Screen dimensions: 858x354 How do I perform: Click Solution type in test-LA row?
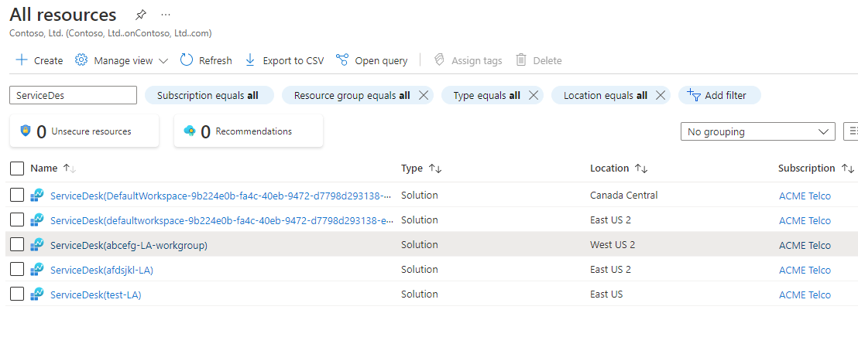click(420, 294)
